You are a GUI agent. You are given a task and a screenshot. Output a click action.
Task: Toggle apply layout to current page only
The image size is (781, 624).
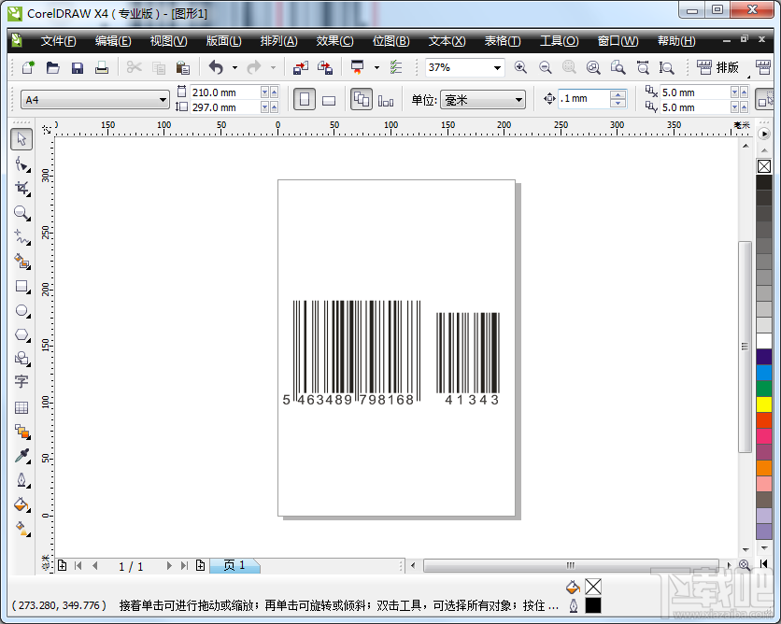coord(386,100)
